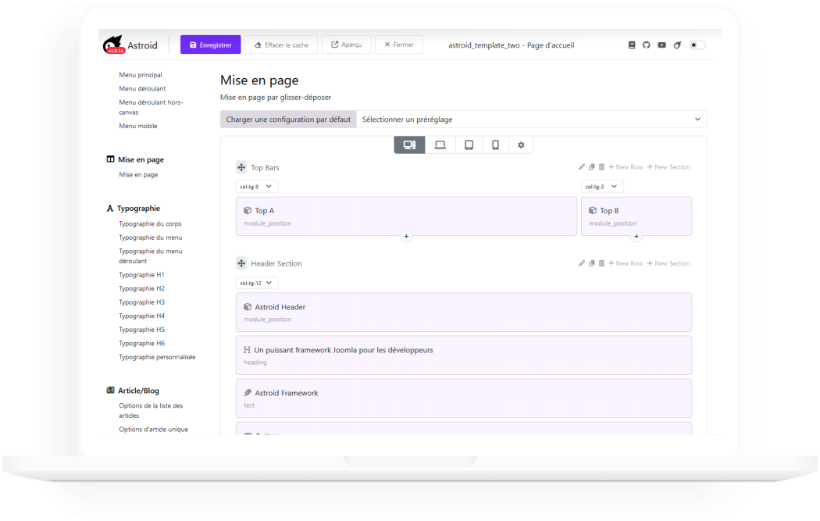
Task: Open layout settings gear in device bar
Action: point(521,145)
